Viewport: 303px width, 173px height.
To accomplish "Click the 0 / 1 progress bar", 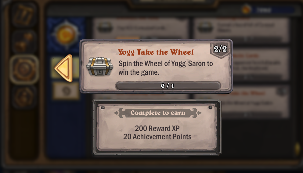I will click(168, 86).
